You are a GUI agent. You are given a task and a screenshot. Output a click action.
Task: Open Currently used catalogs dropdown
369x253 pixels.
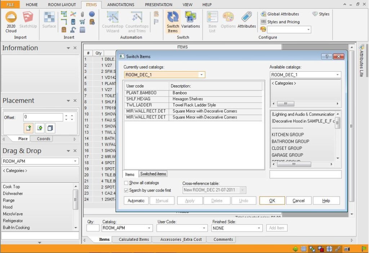(201, 75)
